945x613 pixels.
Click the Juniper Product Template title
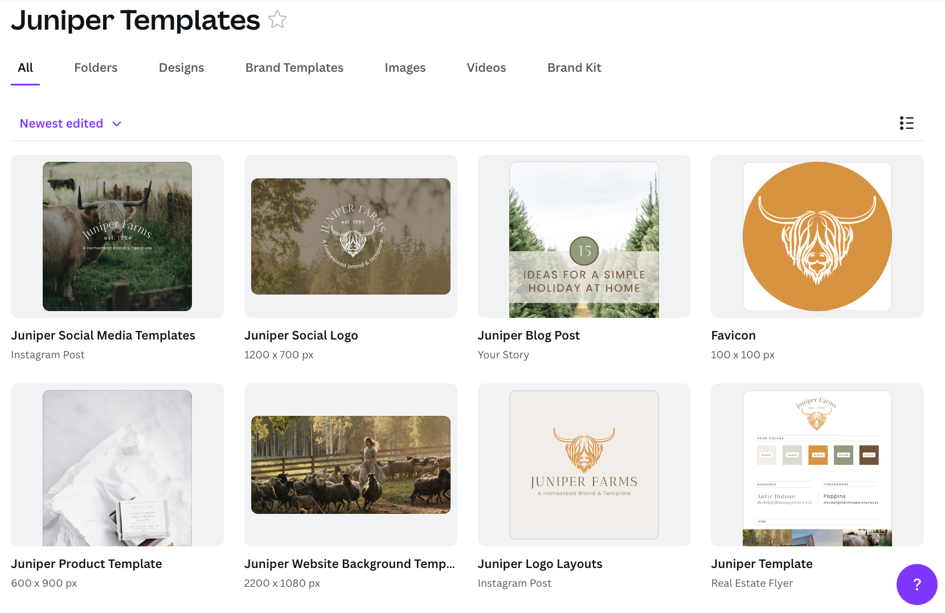(x=87, y=564)
